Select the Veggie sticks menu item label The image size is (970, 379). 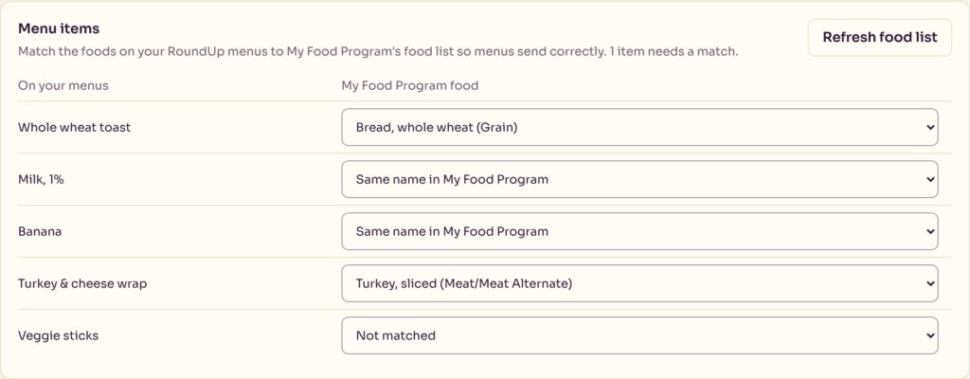coord(58,335)
